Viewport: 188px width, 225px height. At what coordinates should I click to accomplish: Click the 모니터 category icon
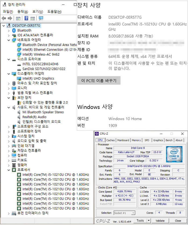click(14, 88)
